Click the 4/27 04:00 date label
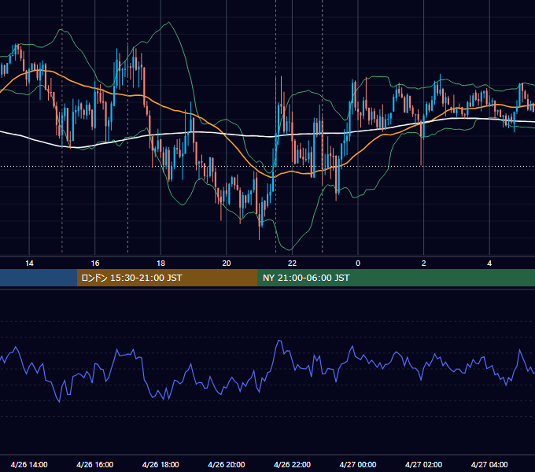Screen dimensions: 535x472 point(489,464)
